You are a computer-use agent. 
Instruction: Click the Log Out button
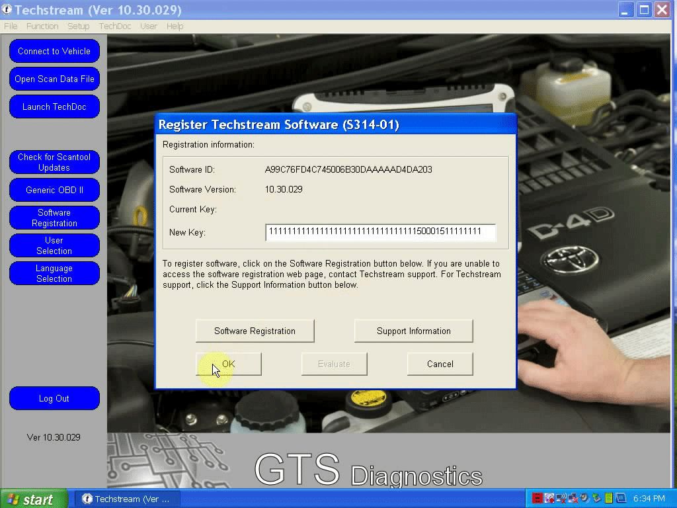54,398
